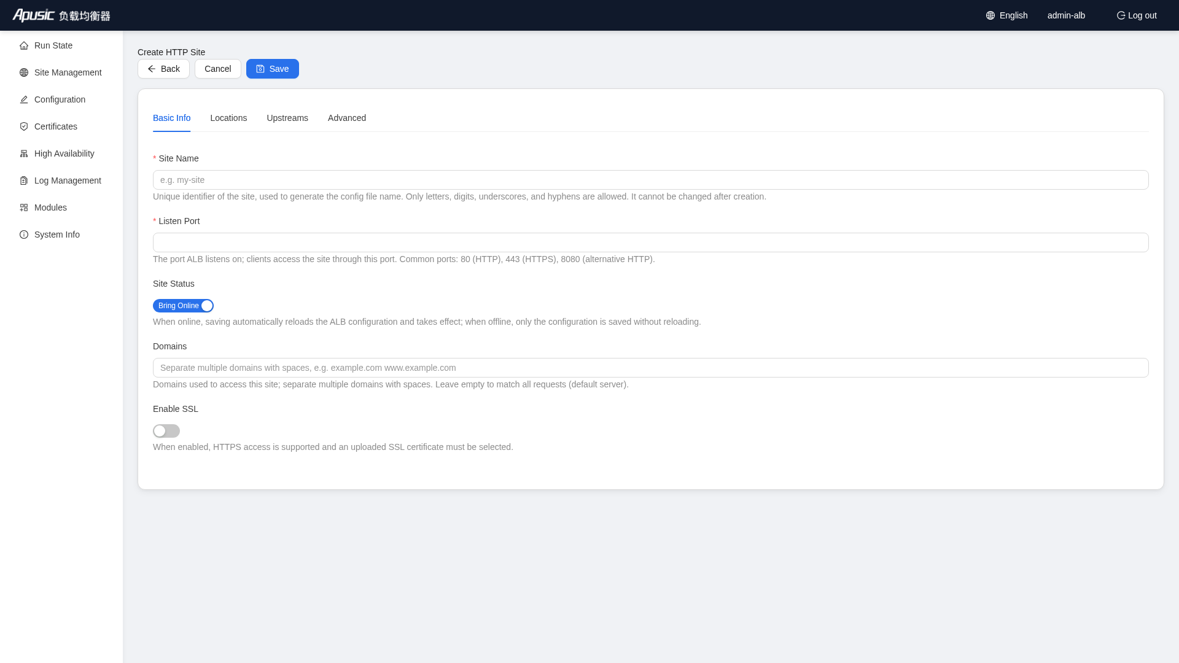The height and width of the screenshot is (663, 1179).
Task: Click the log out arrow icon
Action: (1121, 15)
